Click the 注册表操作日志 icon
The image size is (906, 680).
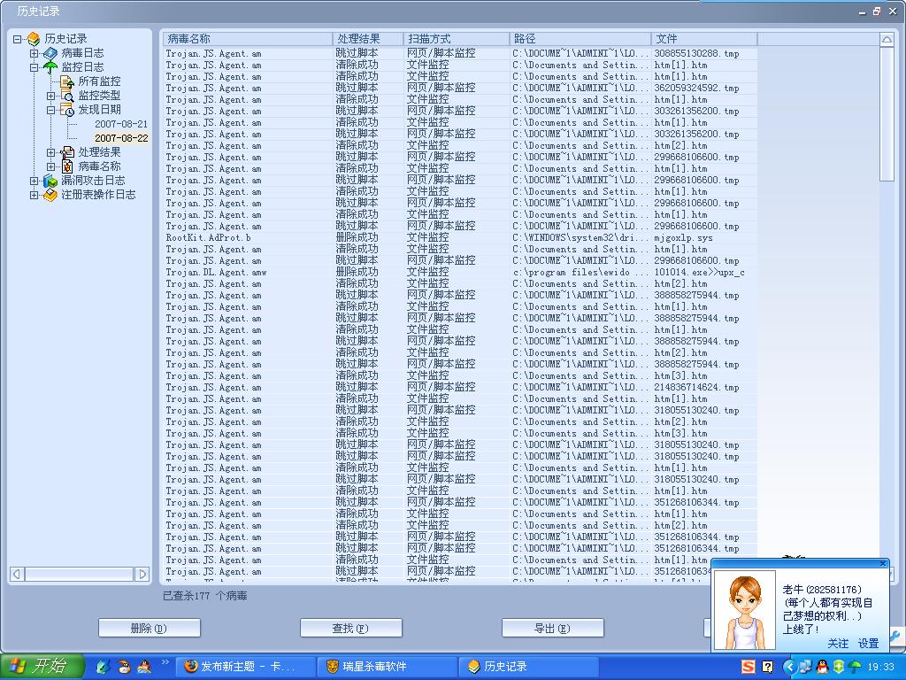(50, 195)
